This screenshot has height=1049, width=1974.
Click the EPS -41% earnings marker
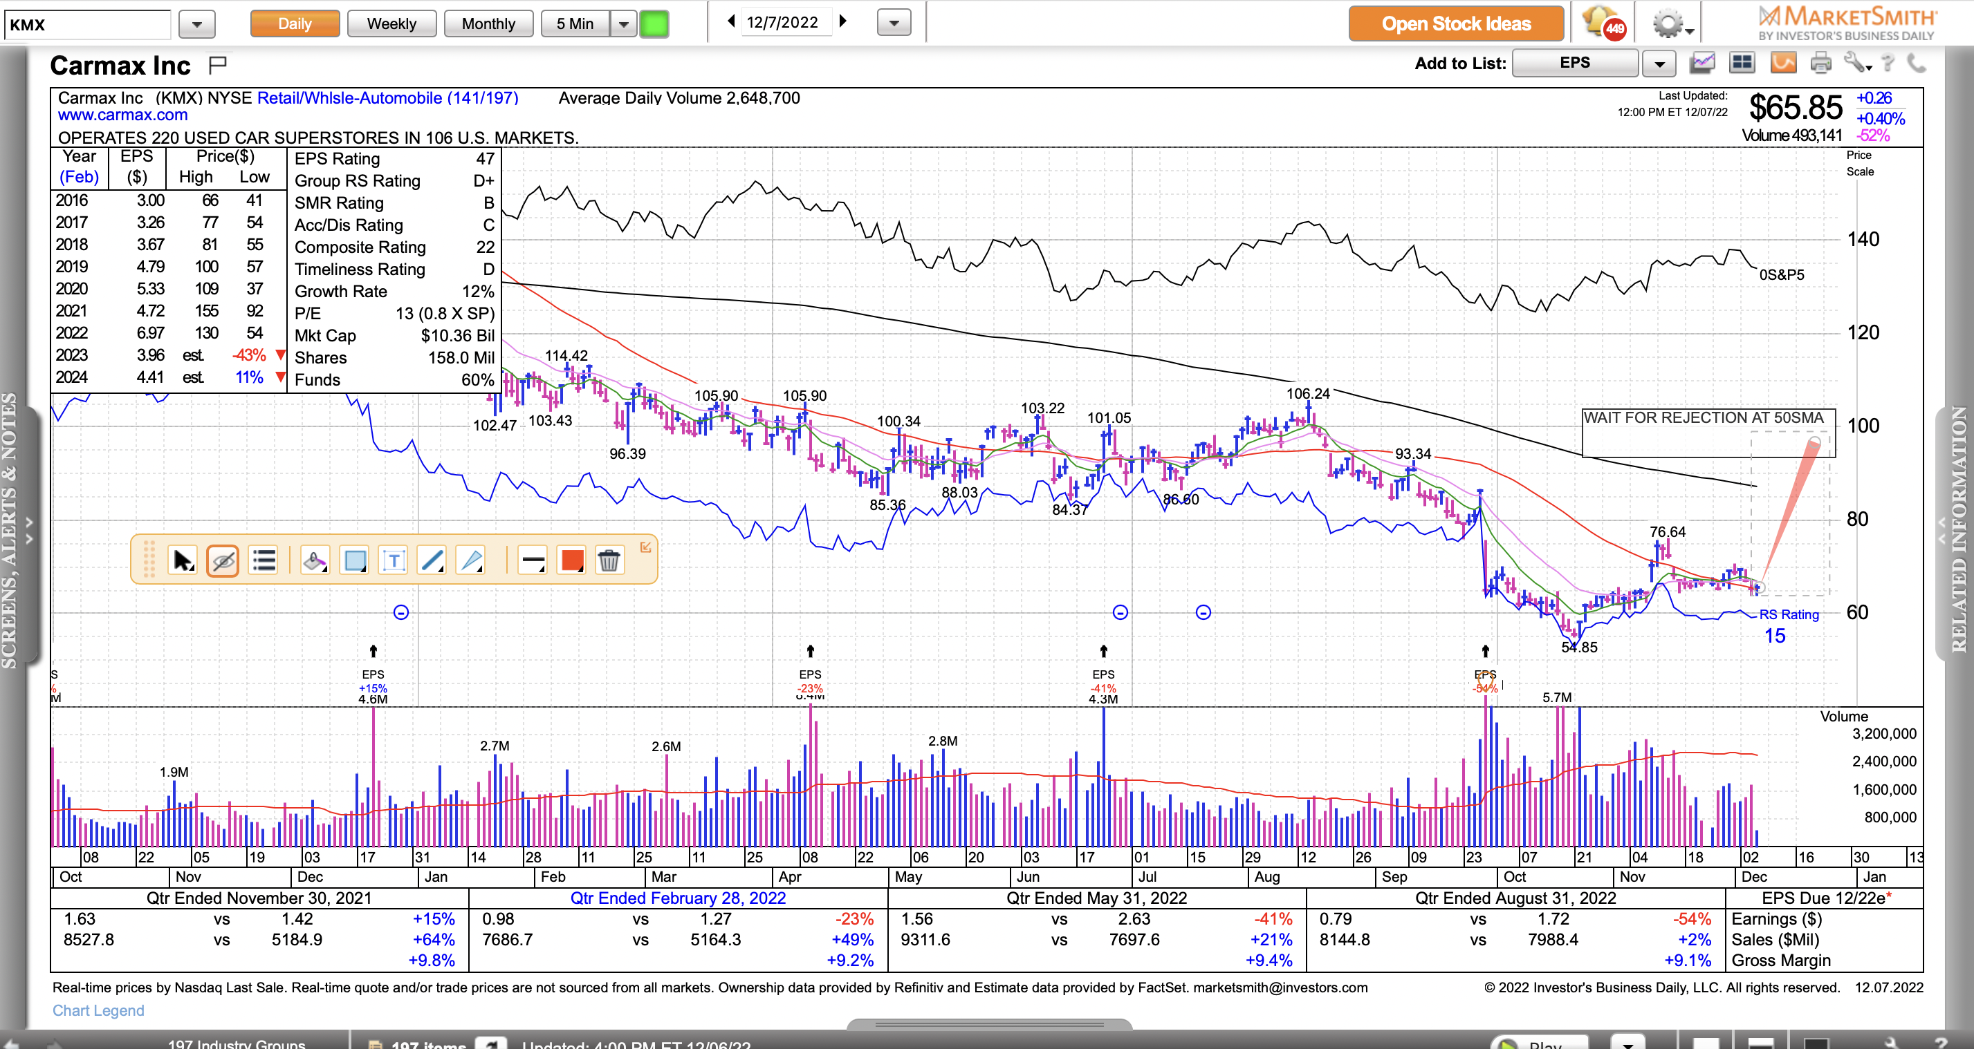1103,681
